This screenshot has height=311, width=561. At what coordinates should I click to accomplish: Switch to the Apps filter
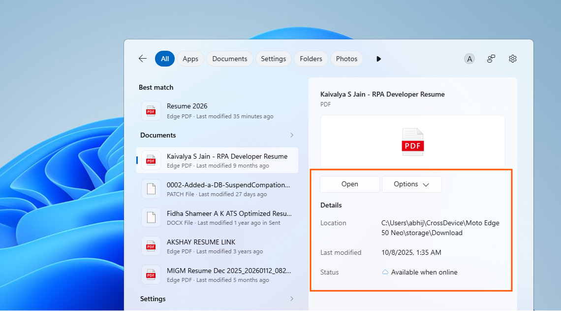[x=190, y=59]
